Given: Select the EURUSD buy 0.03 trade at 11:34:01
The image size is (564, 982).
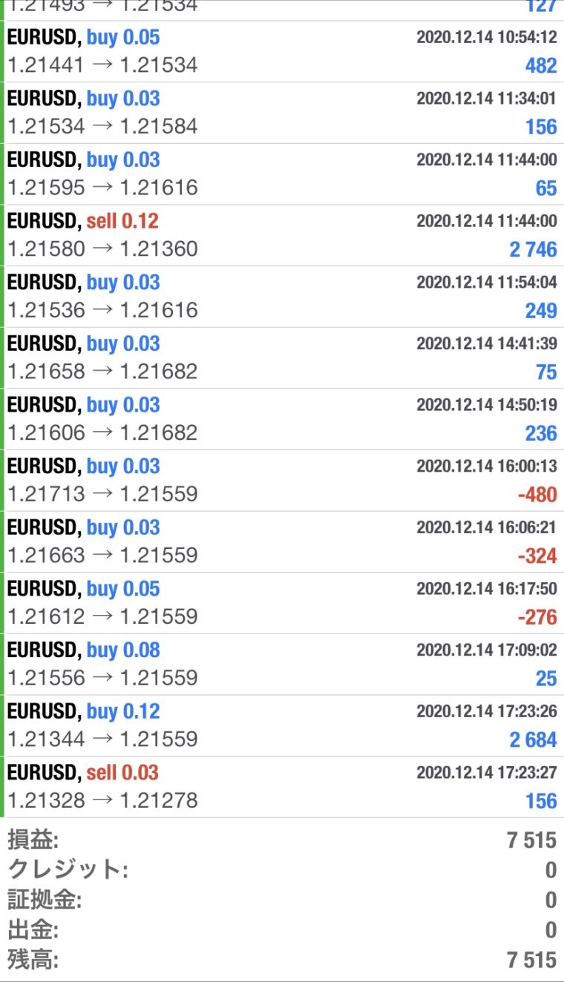Looking at the screenshot, I should pos(282,113).
